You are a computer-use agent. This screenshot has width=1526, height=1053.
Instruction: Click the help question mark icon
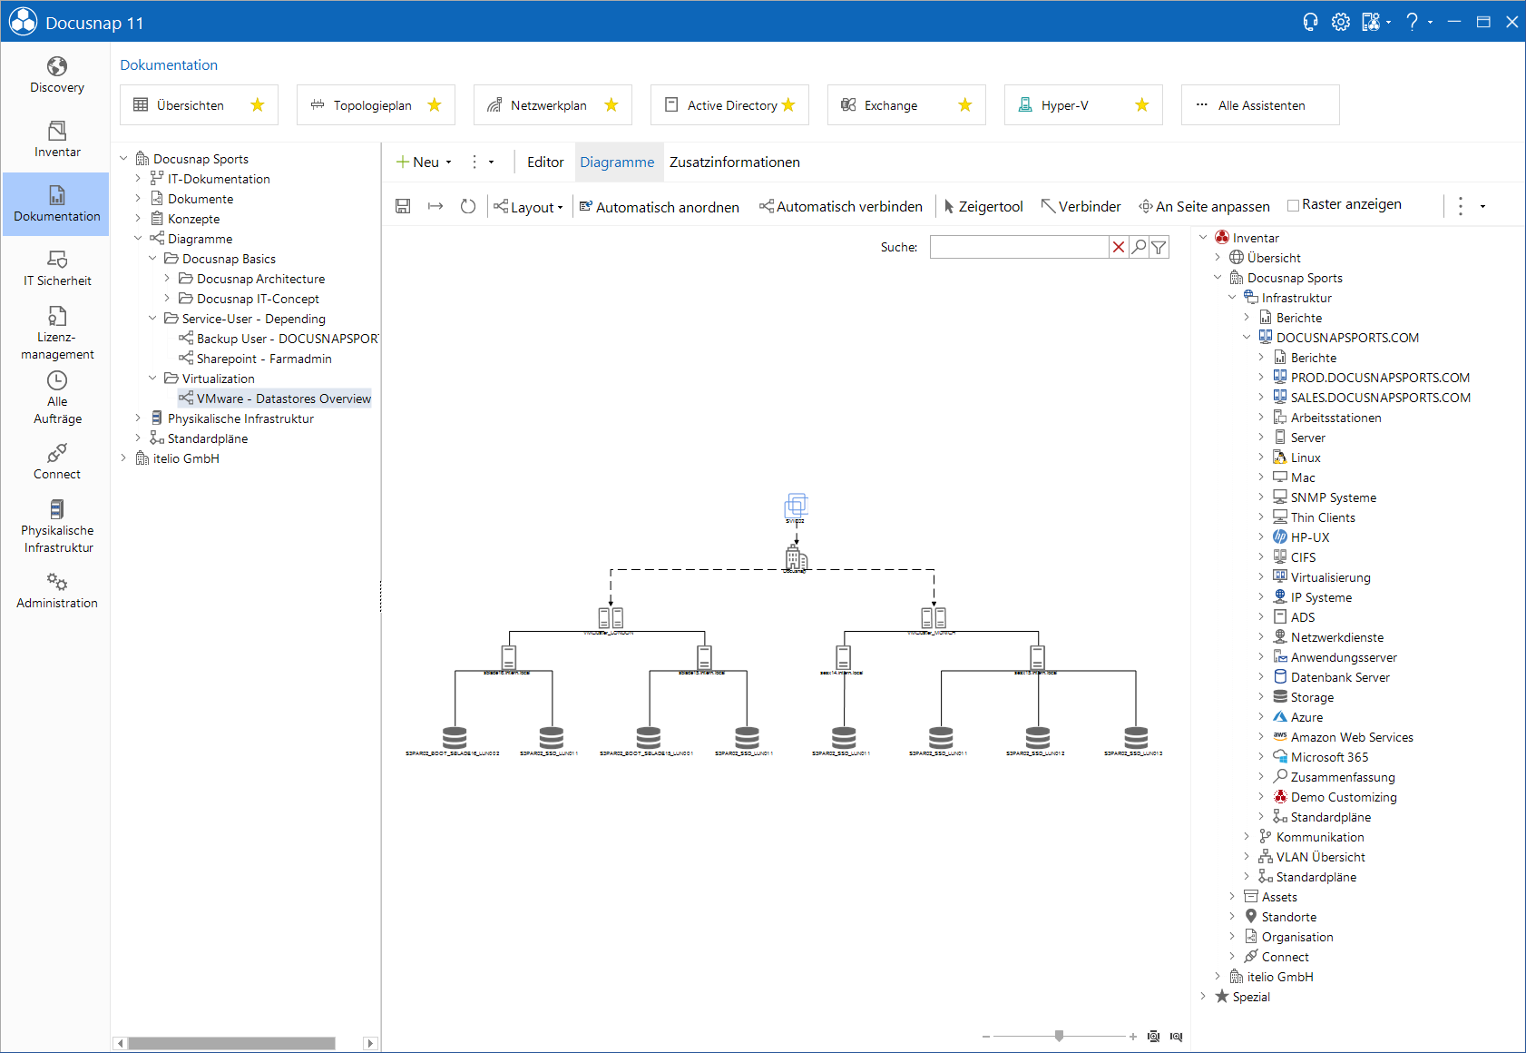point(1413,22)
